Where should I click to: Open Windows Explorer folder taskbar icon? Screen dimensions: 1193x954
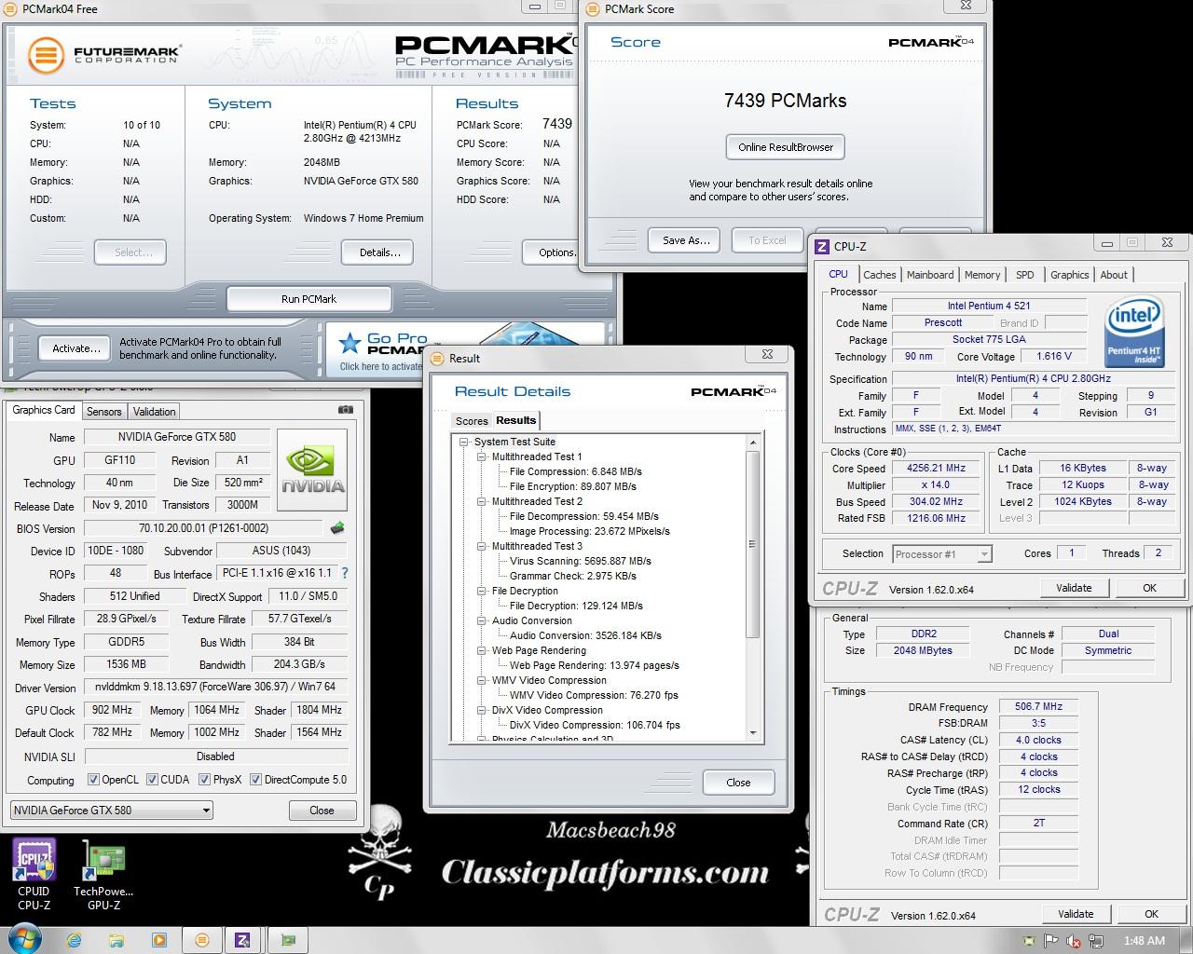point(117,940)
